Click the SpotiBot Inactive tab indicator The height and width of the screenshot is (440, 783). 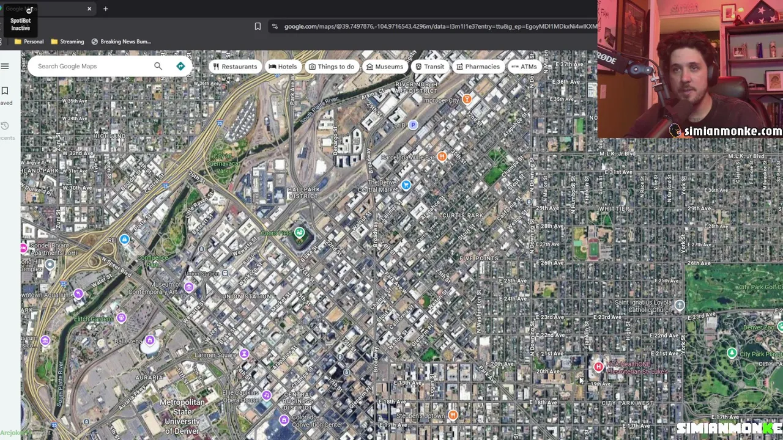20,20
